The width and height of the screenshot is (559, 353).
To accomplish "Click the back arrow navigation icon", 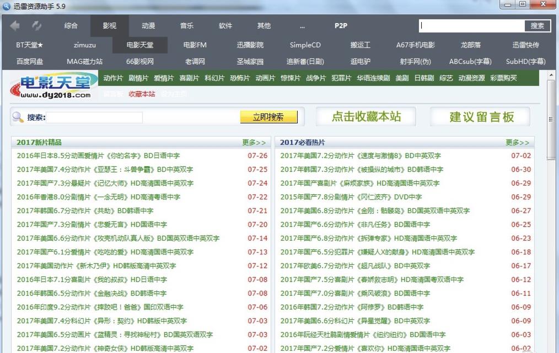I will point(15,26).
